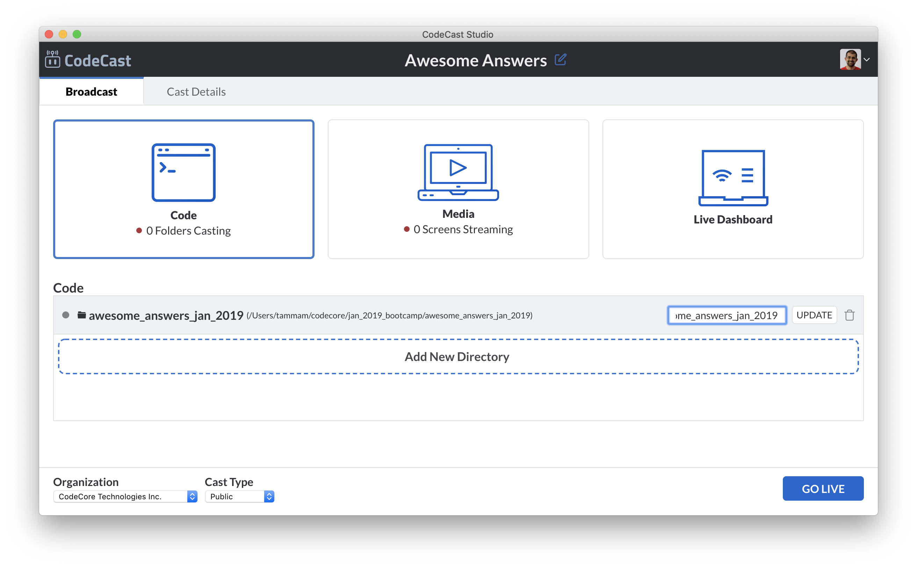Toggle casting dot for awesome_answers_jan_2019
917x567 pixels.
click(66, 315)
